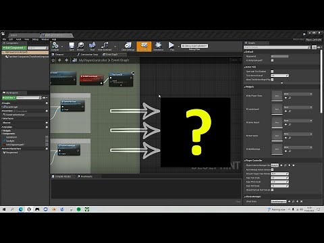The image size is (324, 243).
Task: Click the Simulation toolbar icon
Action: click(159, 46)
